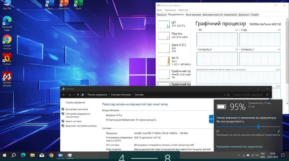Screen dimensions: 289x161
Task: Collapse the 3D graph dropdown
Action: (197, 30)
